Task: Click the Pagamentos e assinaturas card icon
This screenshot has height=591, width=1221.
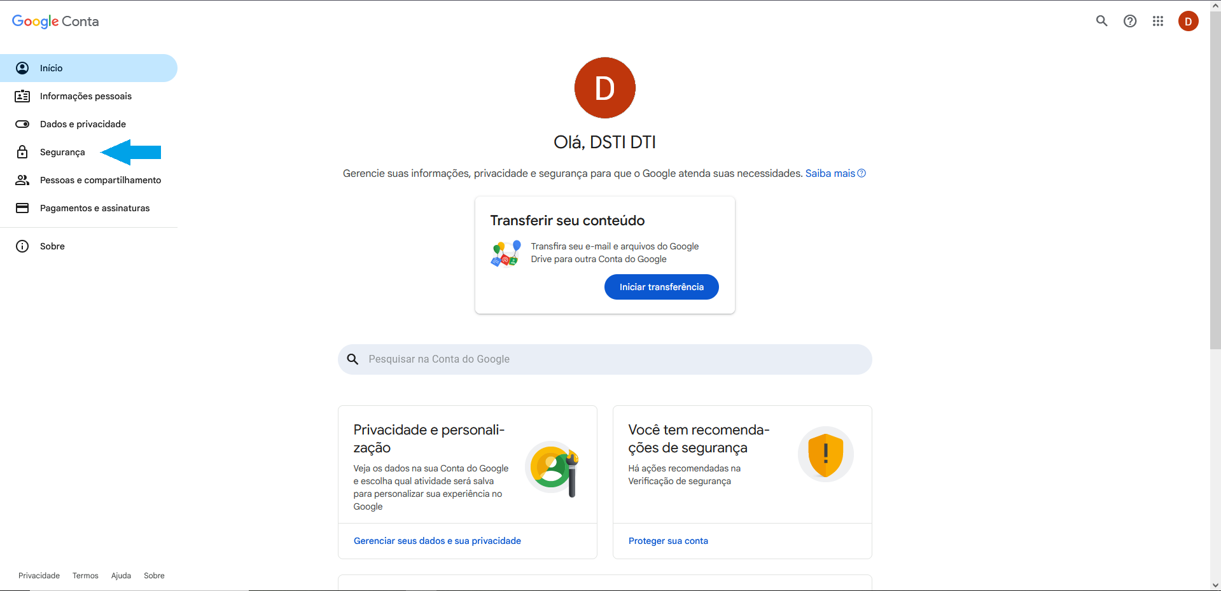Action: 22,208
